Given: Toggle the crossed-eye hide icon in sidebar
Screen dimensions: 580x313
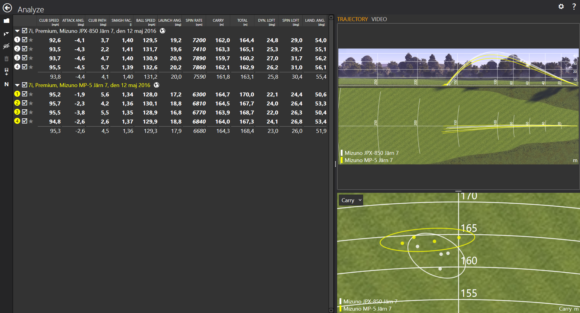Looking at the screenshot, I should 6,46.
